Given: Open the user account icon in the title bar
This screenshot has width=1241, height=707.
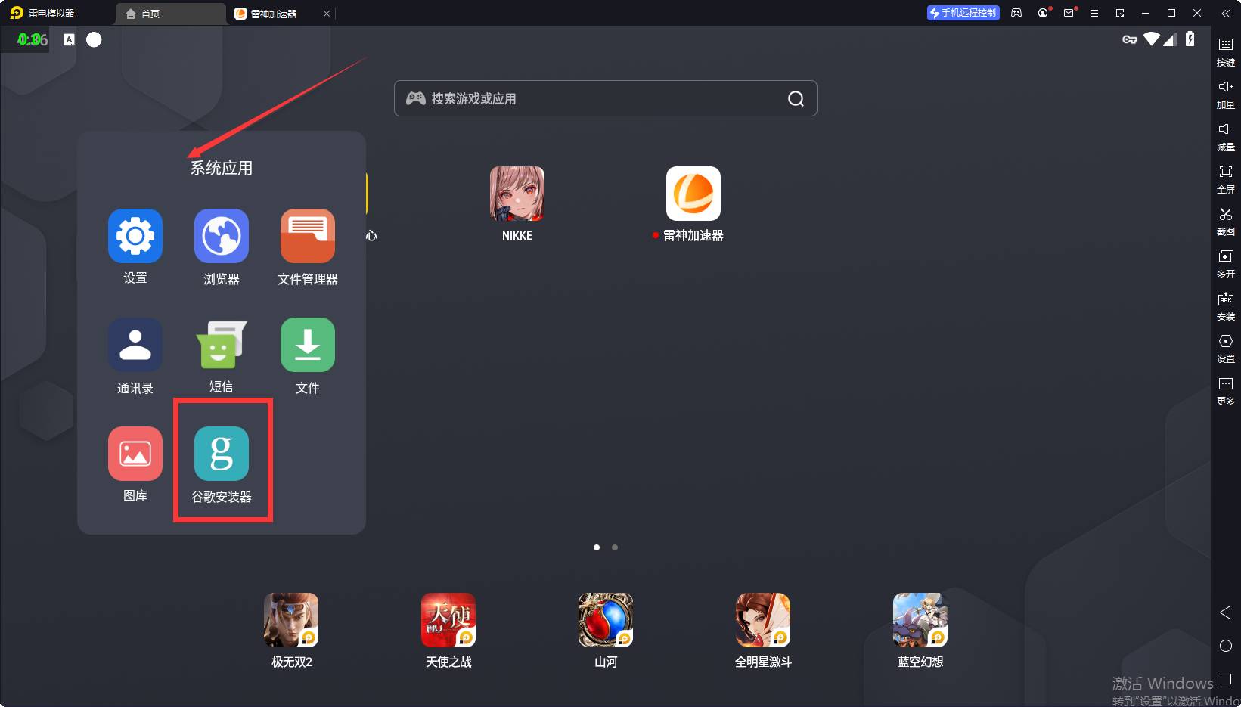Looking at the screenshot, I should tap(1044, 13).
